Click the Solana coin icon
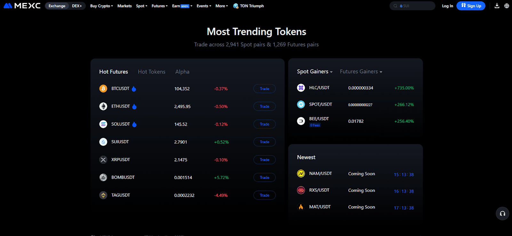Screen dimensions: 512x236 point(103,124)
